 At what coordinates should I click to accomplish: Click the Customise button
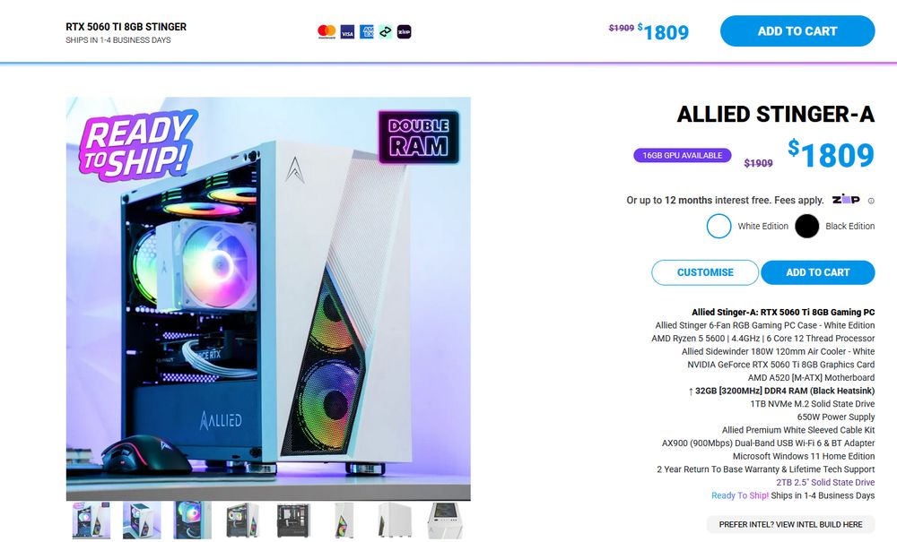(x=705, y=272)
